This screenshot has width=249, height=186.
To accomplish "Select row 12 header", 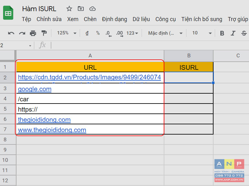I will (x=7, y=180).
